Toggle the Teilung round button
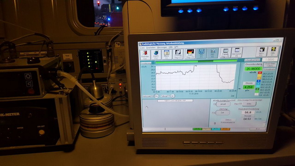The width and height of the screenshot is (295, 166). click(172, 96)
